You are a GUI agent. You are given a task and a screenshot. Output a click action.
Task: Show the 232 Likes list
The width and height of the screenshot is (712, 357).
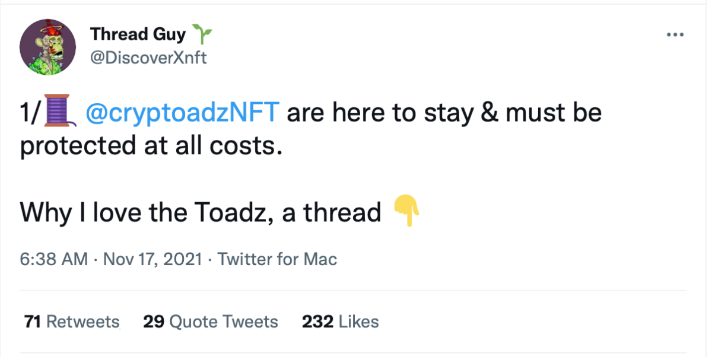340,321
